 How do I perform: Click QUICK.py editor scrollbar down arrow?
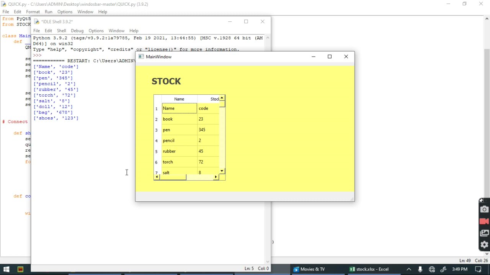(x=487, y=253)
